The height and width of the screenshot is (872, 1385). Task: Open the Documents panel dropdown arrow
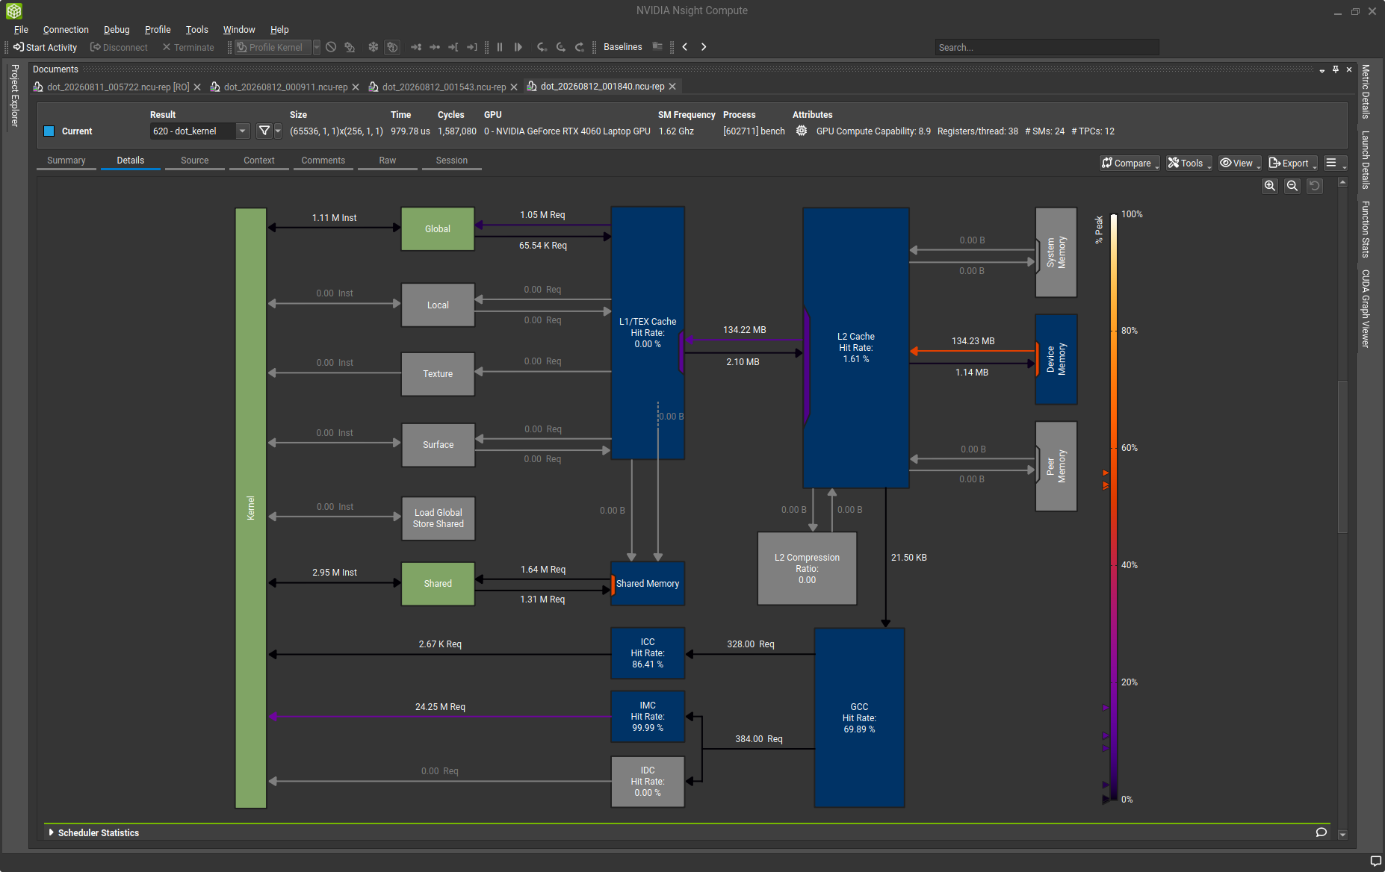1322,70
